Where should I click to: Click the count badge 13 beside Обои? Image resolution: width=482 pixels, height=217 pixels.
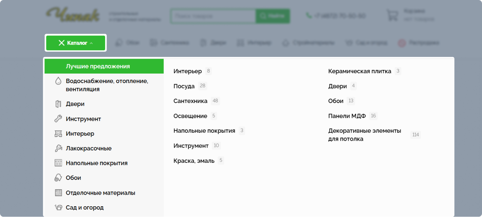click(x=351, y=101)
